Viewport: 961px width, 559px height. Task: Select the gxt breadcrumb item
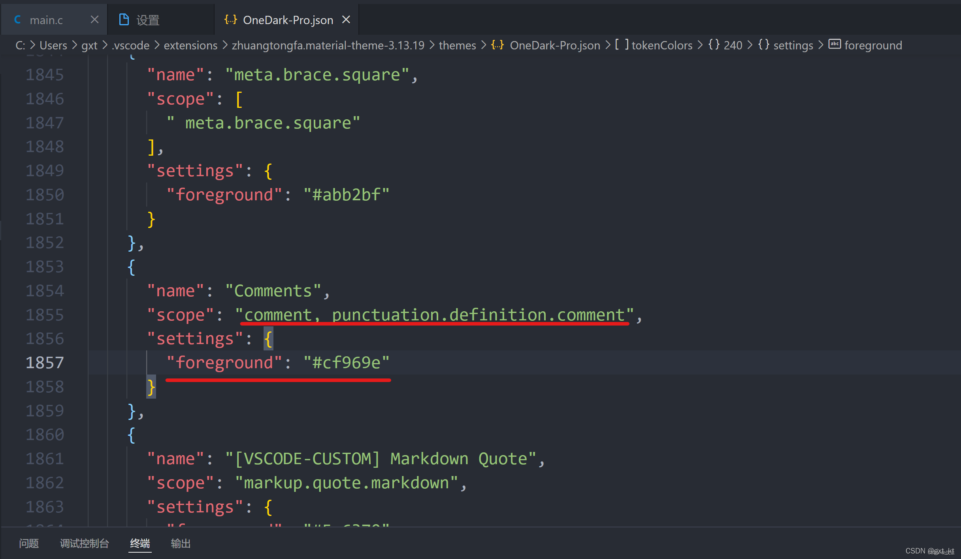[89, 45]
